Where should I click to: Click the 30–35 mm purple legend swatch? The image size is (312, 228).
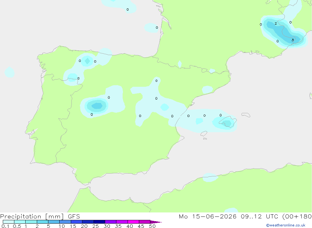111,222
